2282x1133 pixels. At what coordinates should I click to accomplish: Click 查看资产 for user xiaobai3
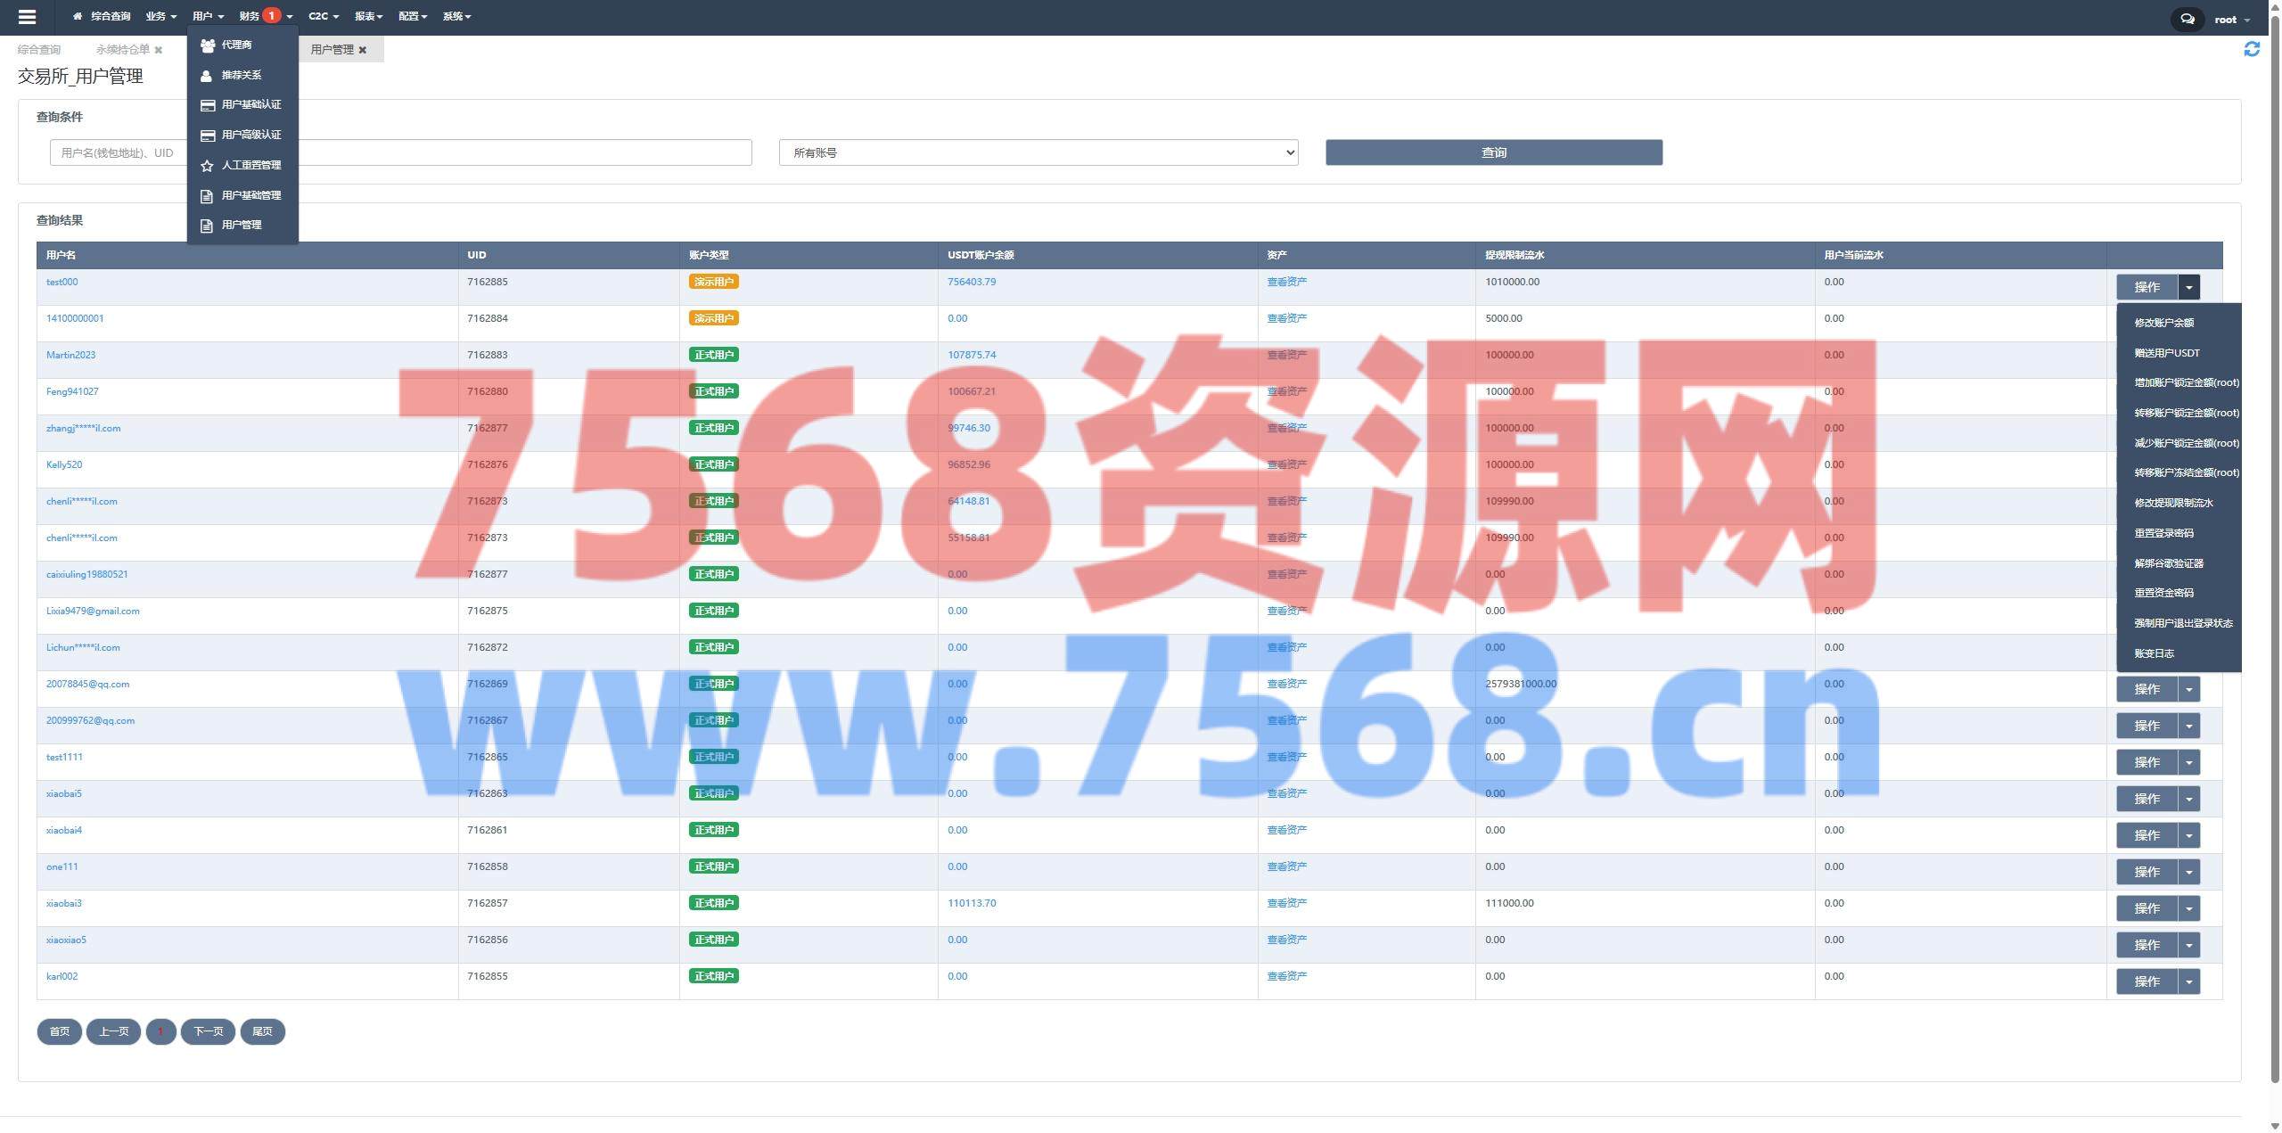(1286, 903)
